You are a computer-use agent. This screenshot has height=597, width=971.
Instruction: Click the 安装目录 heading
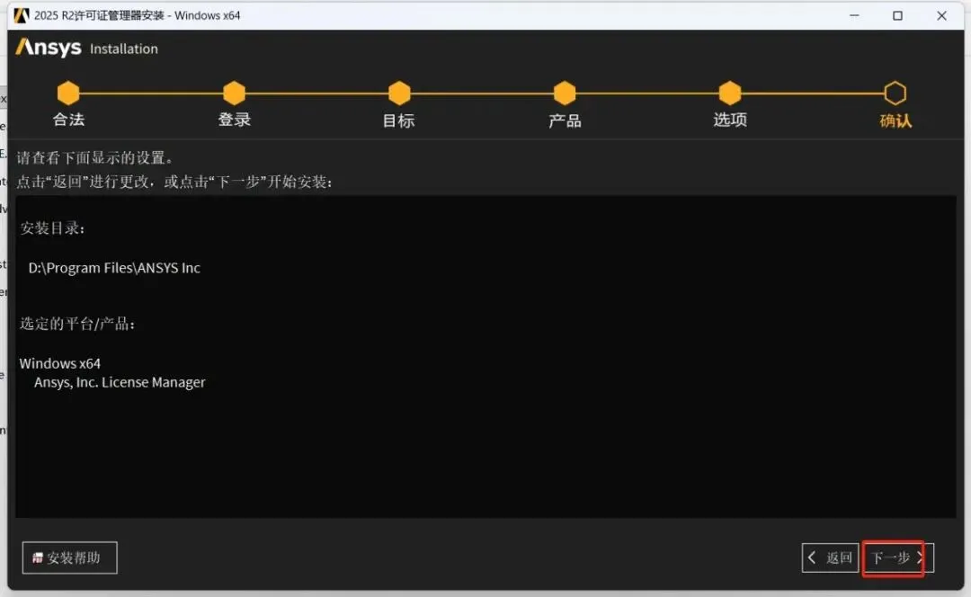point(53,228)
